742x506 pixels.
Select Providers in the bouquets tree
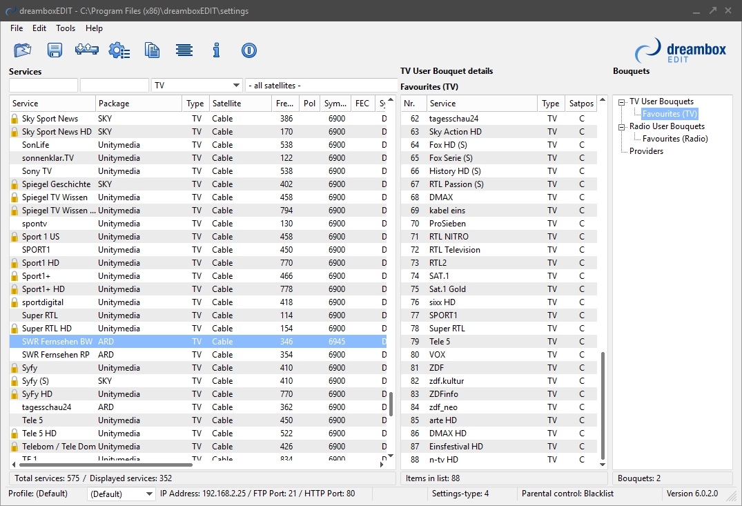(x=646, y=151)
